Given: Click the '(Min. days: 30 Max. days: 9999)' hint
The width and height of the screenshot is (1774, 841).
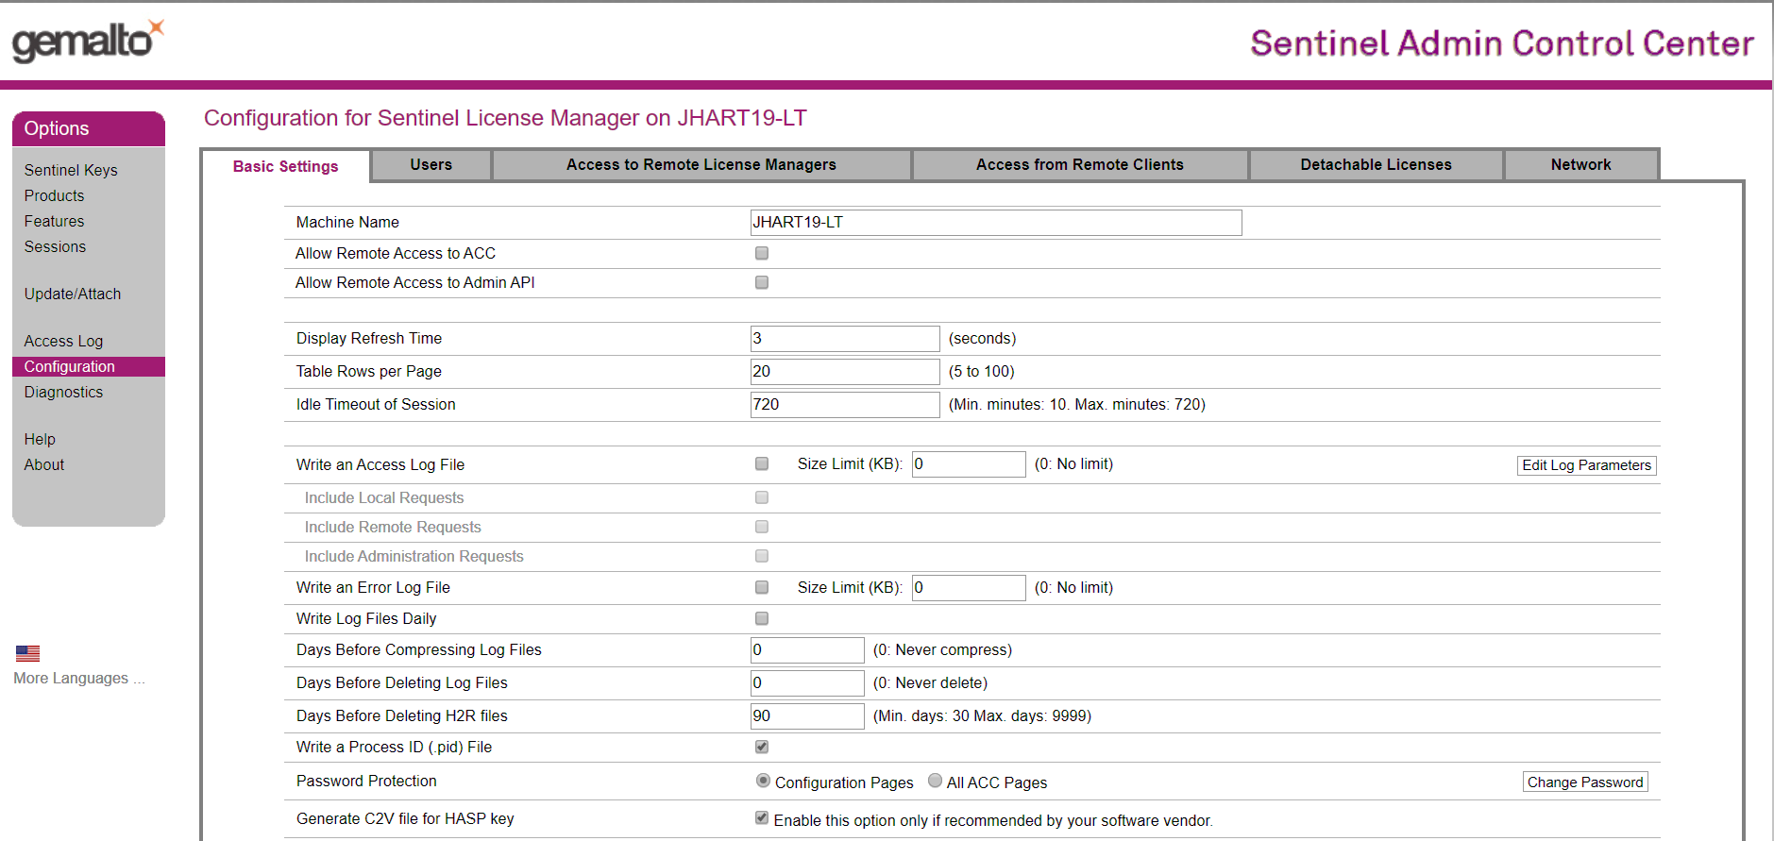Looking at the screenshot, I should click(982, 715).
